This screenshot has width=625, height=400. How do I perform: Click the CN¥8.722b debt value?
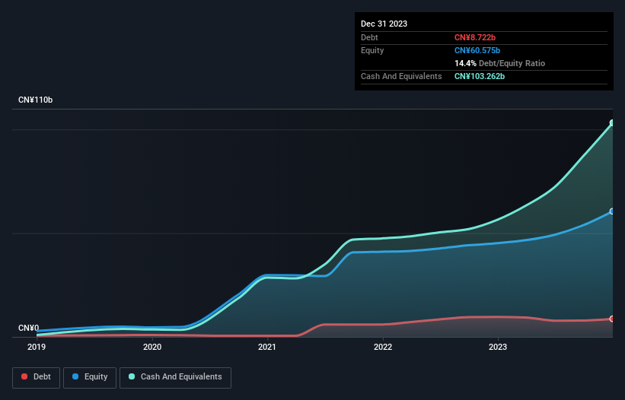click(475, 37)
